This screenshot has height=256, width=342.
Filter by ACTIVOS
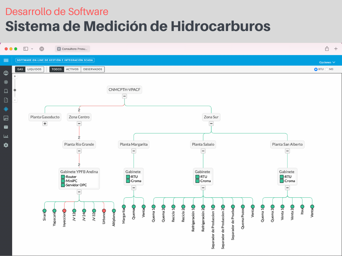[x=72, y=69]
